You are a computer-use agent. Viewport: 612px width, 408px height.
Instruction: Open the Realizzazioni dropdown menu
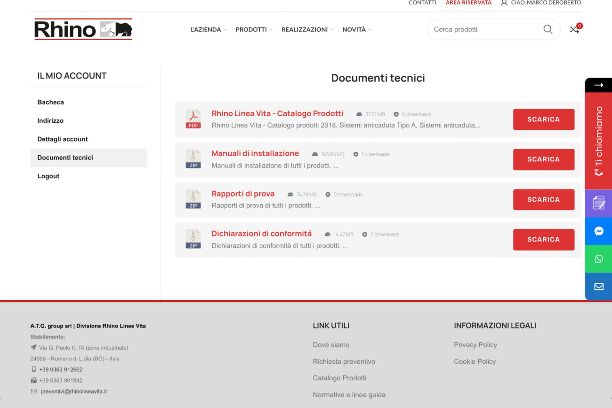click(x=307, y=30)
